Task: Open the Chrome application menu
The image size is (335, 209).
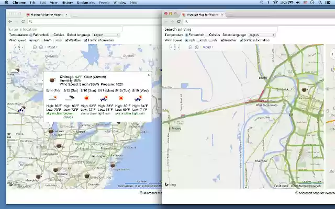Action: [x=19, y=3]
